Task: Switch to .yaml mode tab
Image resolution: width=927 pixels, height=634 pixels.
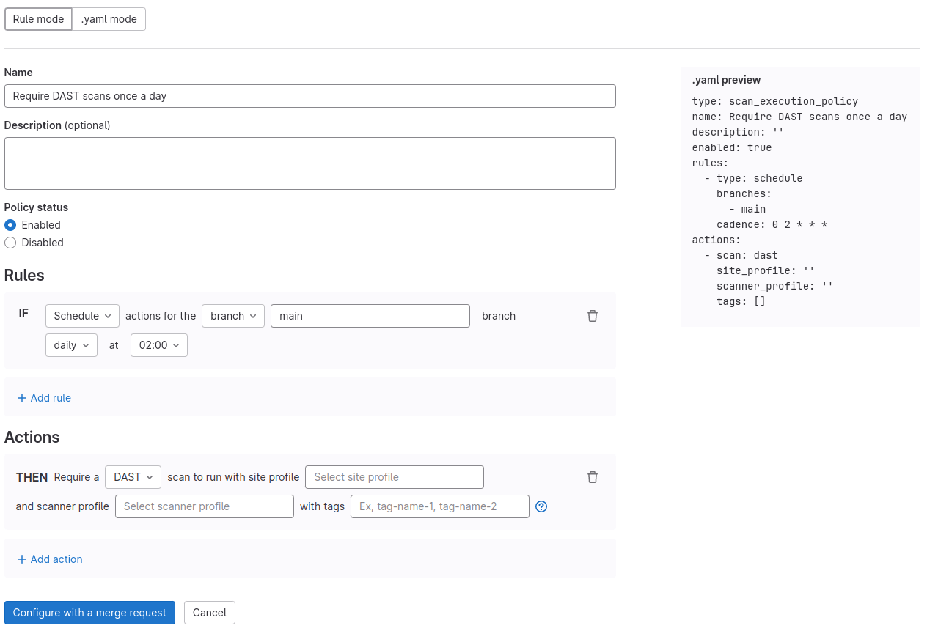Action: [109, 19]
